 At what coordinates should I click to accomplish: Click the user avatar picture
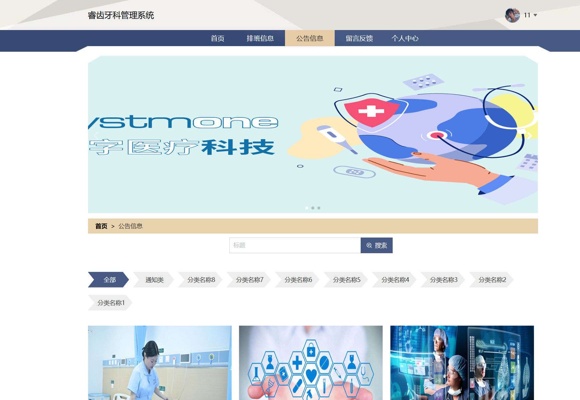512,15
